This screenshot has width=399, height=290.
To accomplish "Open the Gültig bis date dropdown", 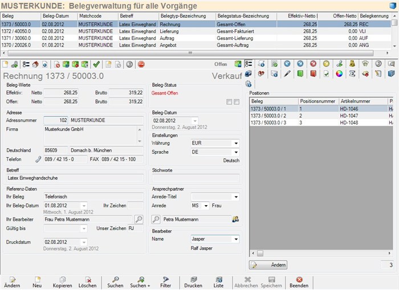I will click(x=84, y=228).
